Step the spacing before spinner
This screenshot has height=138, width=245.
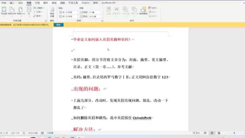(x=101, y=12)
